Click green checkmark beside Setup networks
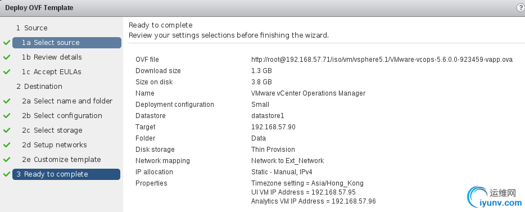This screenshot has width=525, height=212. [x=6, y=145]
